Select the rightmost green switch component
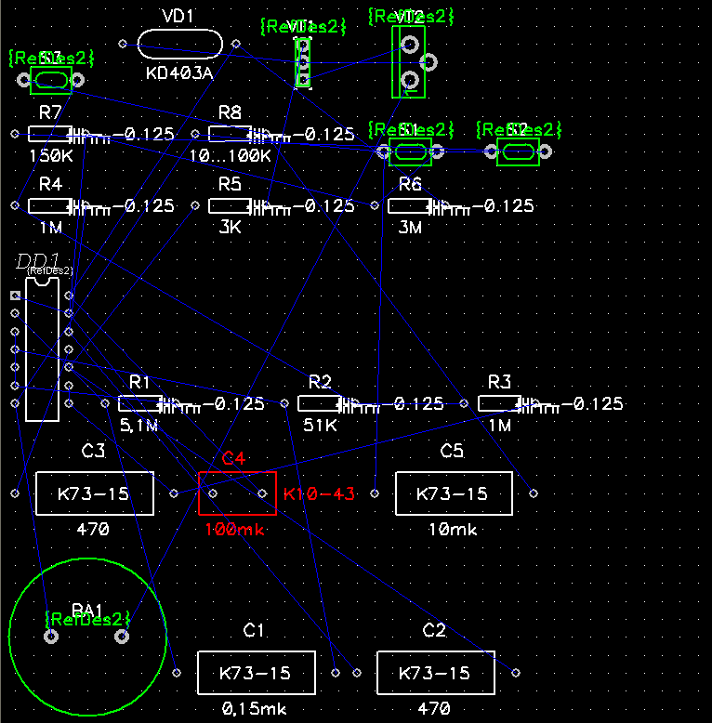The height and width of the screenshot is (723, 712). click(x=518, y=151)
